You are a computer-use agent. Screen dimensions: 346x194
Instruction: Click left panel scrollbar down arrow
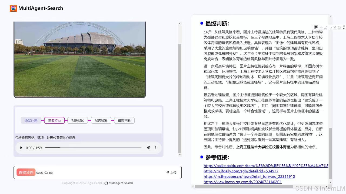180,155
